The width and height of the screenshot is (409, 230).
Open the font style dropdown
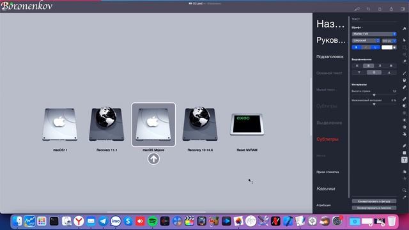[x=366, y=41]
